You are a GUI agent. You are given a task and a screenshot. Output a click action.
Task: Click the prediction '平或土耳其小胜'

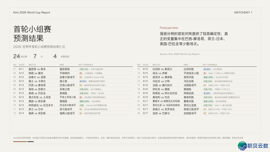coord(68,97)
